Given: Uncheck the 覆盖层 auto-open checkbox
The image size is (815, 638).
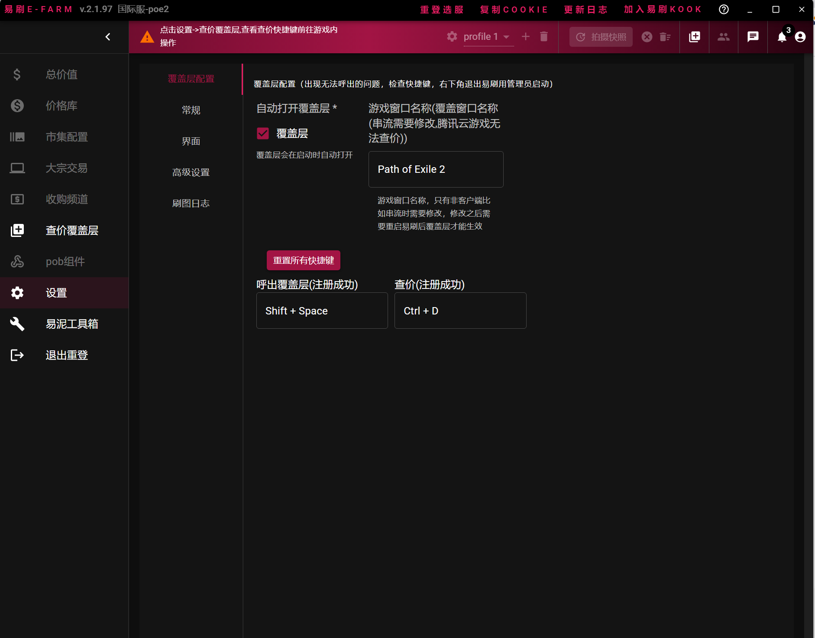Looking at the screenshot, I should click(x=263, y=133).
